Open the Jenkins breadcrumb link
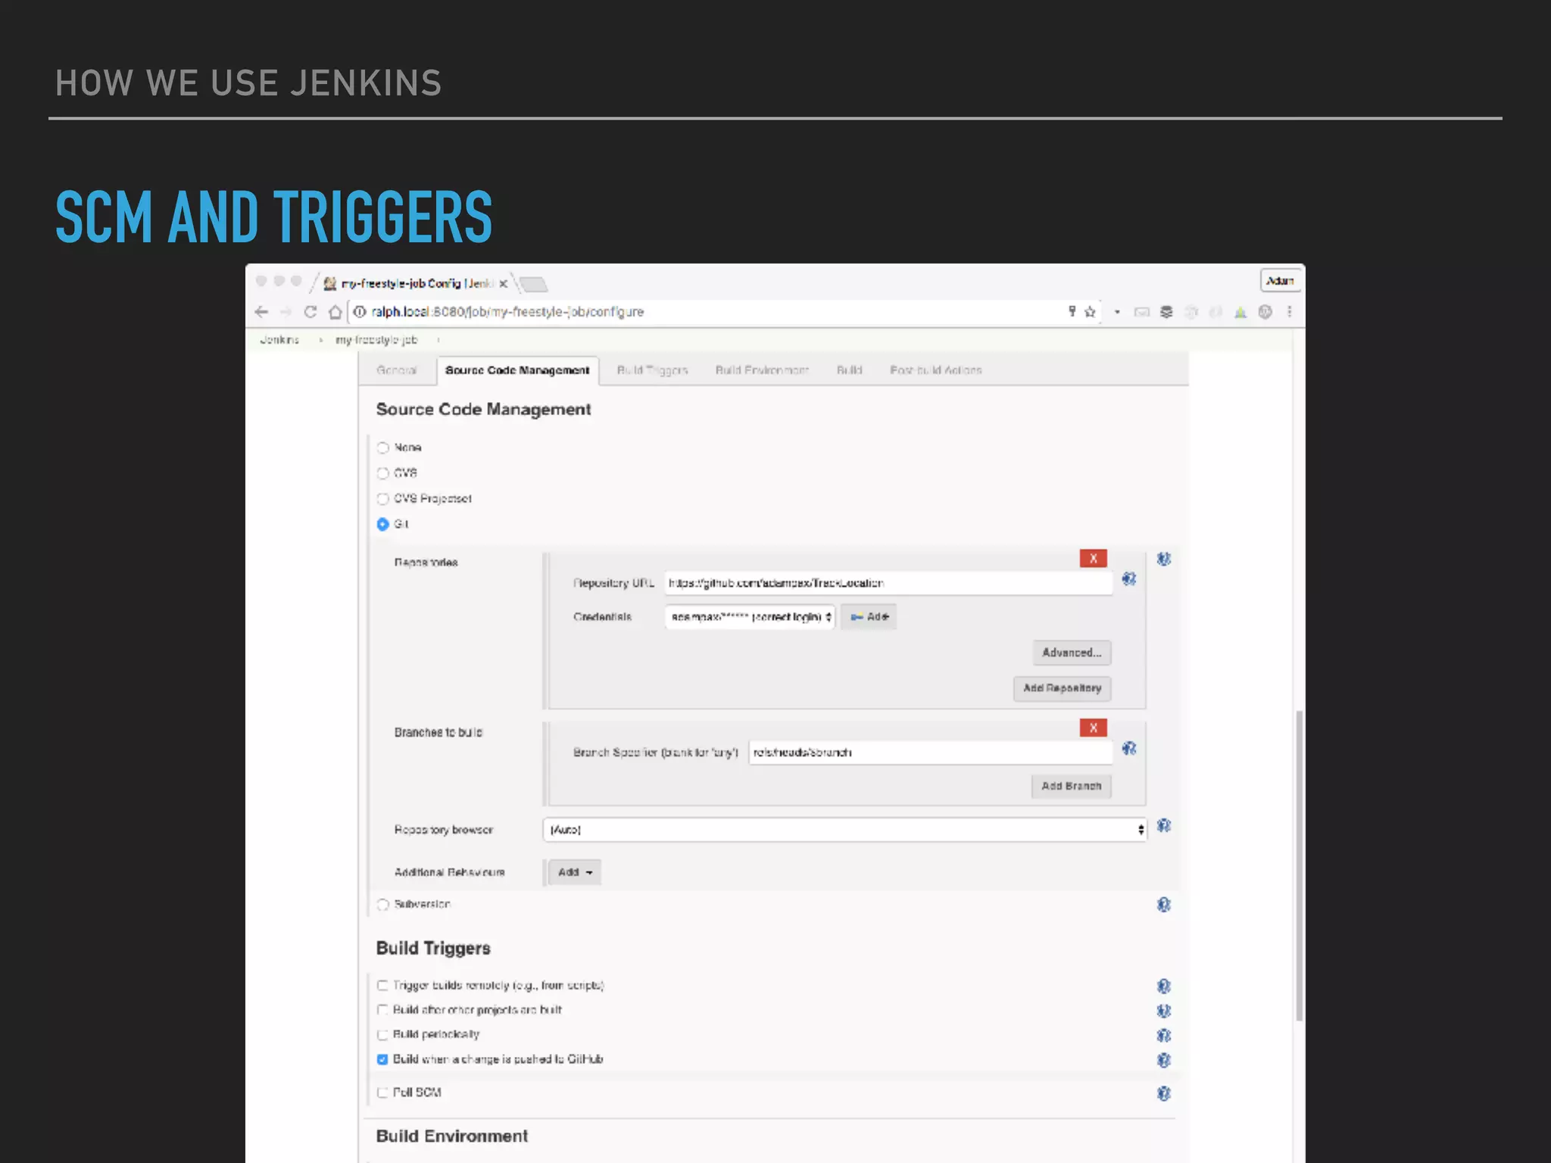 [279, 340]
